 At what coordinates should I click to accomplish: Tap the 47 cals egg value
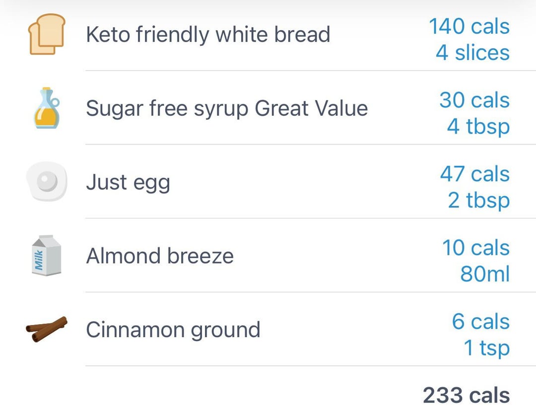[474, 174]
